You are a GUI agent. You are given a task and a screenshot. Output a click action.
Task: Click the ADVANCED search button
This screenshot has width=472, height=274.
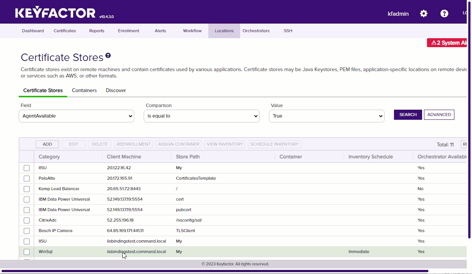(439, 115)
